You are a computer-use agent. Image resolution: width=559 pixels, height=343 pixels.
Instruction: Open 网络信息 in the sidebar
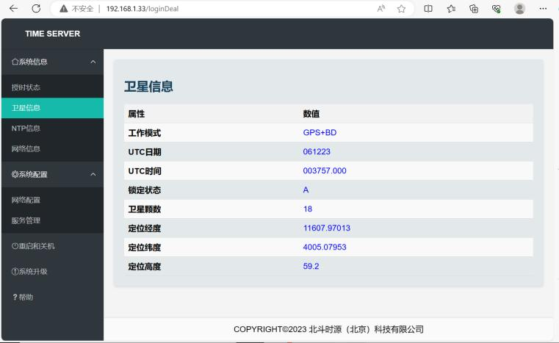point(26,149)
